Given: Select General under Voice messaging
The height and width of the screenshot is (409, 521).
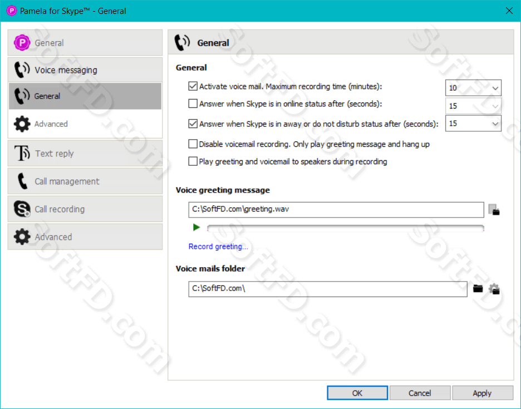Looking at the screenshot, I should pyautogui.click(x=85, y=96).
